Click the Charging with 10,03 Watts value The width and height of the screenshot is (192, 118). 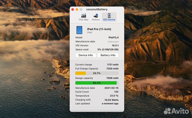tap(112, 100)
